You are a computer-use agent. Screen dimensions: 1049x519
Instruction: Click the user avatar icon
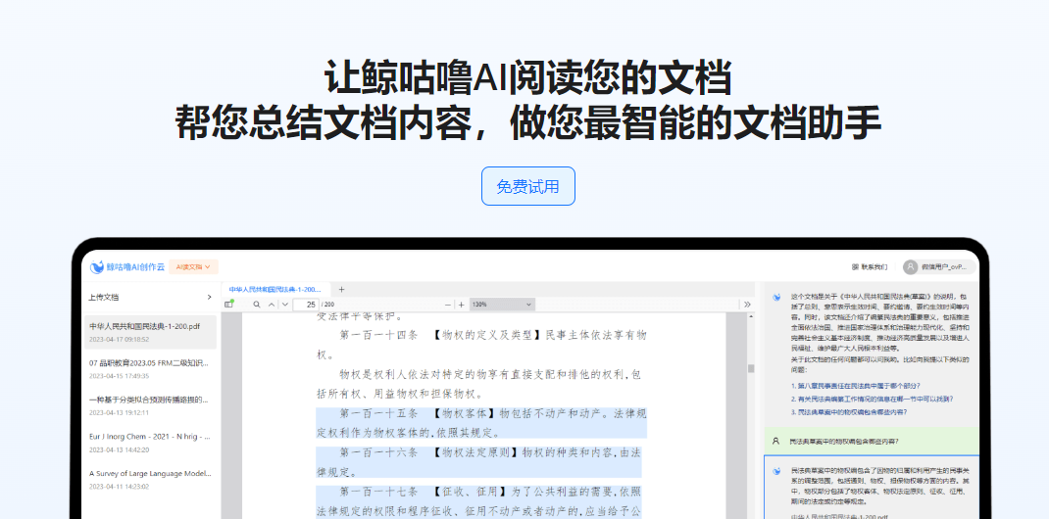[x=910, y=267]
